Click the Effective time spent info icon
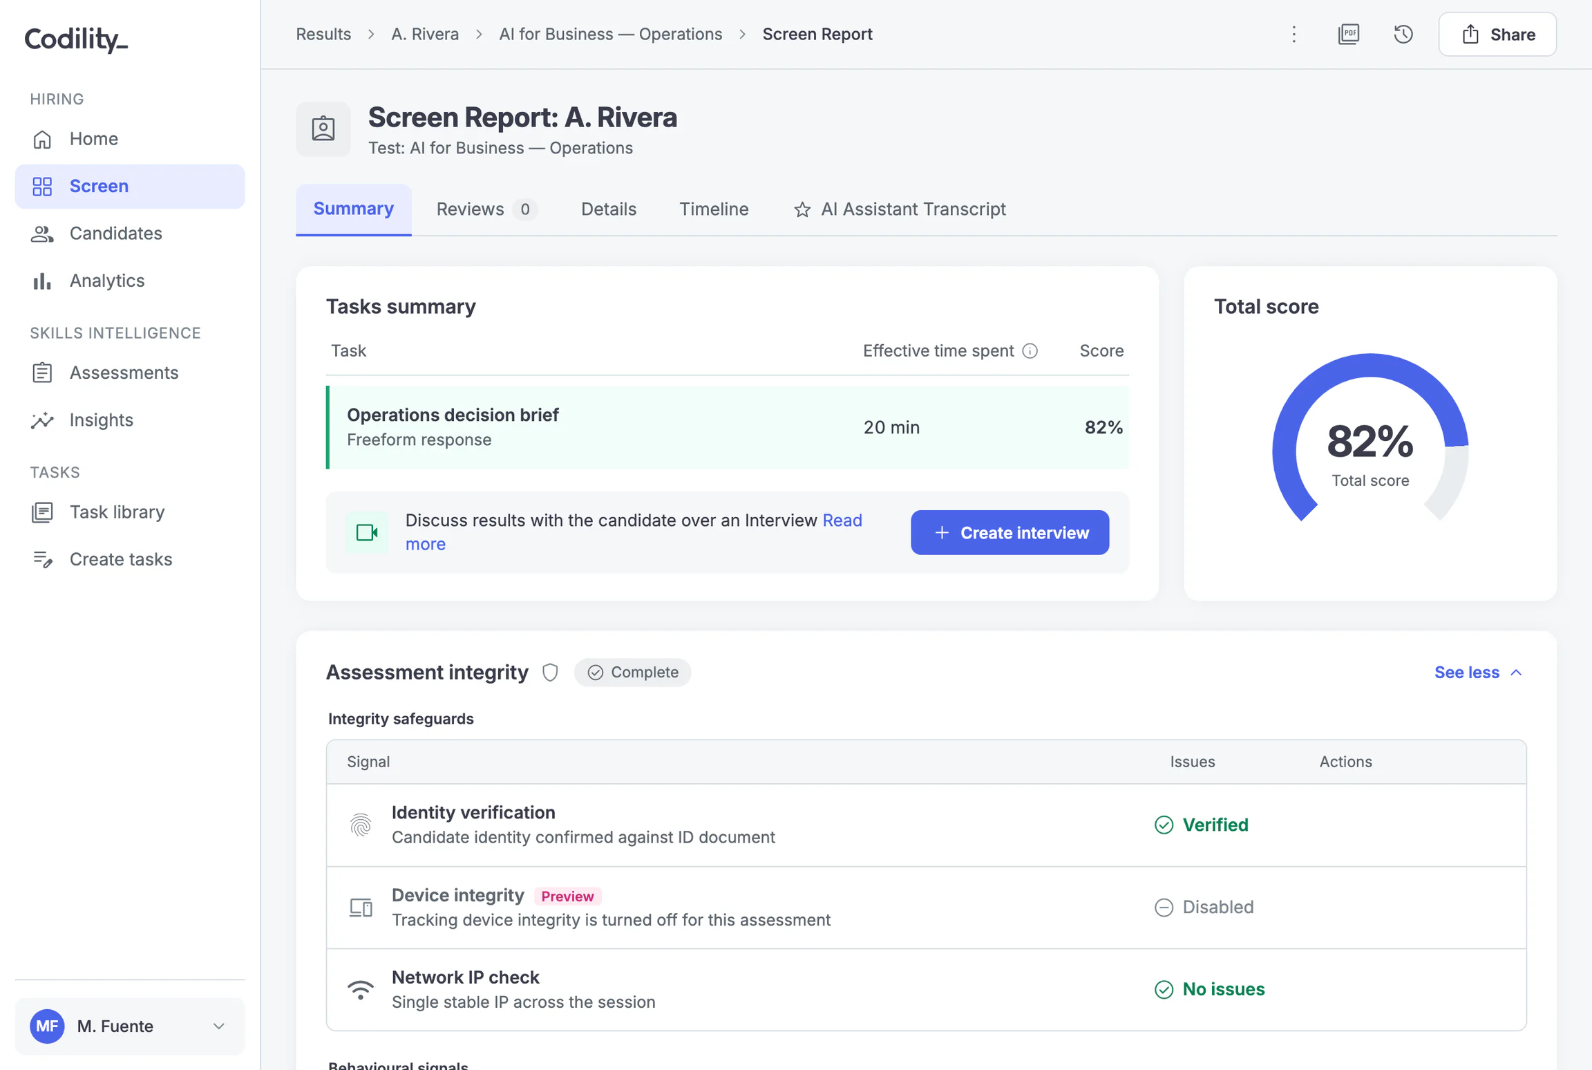The image size is (1592, 1070). 1030,351
